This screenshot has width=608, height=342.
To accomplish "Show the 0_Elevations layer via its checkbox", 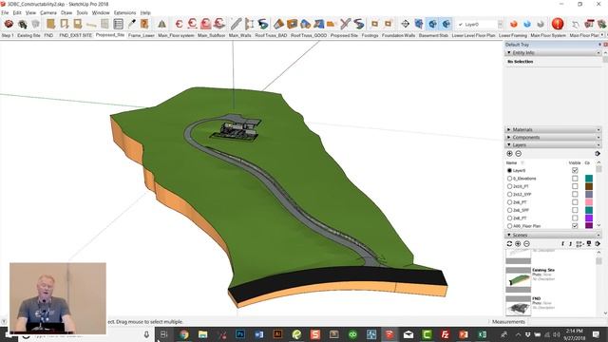I will point(575,179).
